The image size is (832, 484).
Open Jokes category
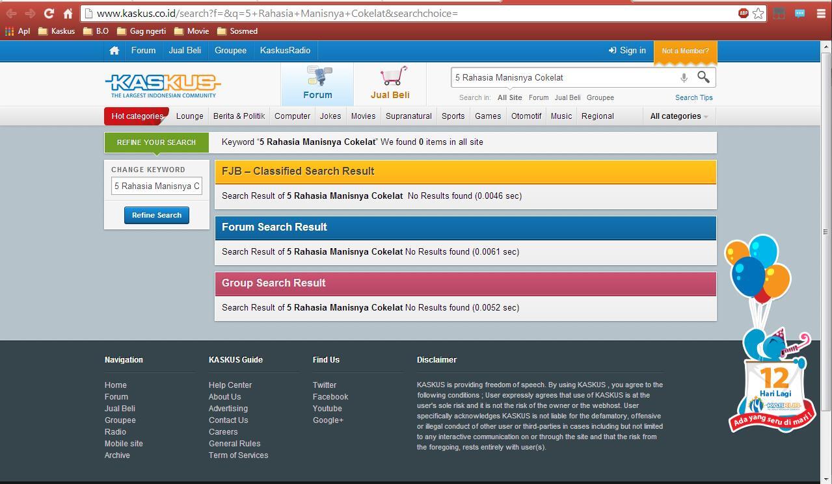point(330,116)
